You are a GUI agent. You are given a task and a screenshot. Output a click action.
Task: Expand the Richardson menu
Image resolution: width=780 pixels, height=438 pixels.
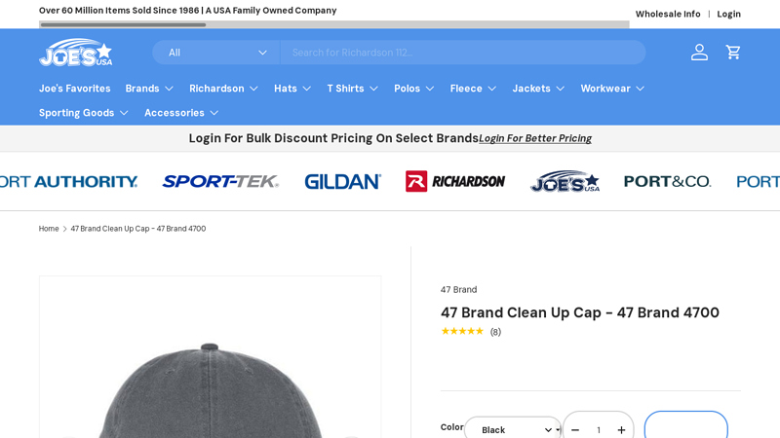(x=223, y=89)
